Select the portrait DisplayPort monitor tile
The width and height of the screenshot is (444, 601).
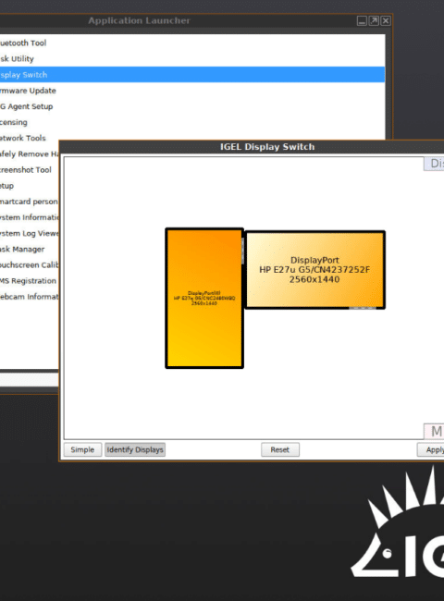204,299
